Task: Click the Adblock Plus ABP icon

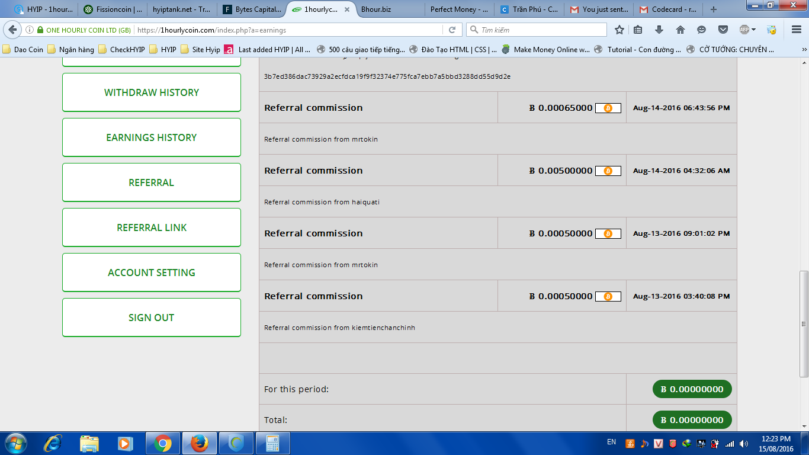Action: click(744, 30)
